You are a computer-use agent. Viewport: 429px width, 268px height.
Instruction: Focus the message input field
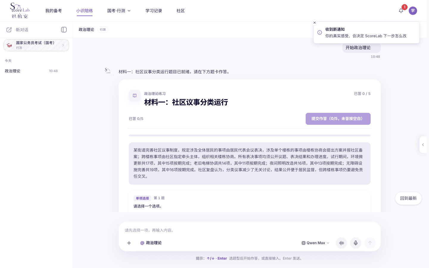pyautogui.click(x=250, y=230)
